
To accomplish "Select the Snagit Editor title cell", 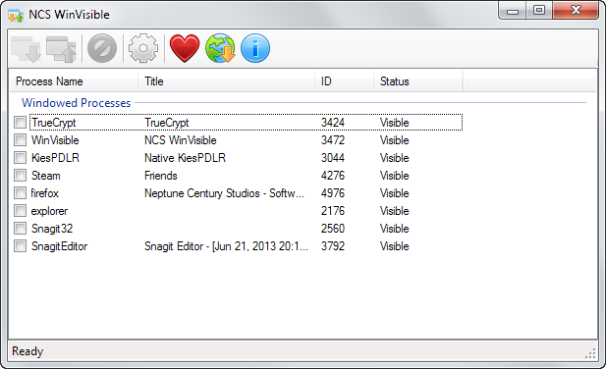I will click(226, 246).
